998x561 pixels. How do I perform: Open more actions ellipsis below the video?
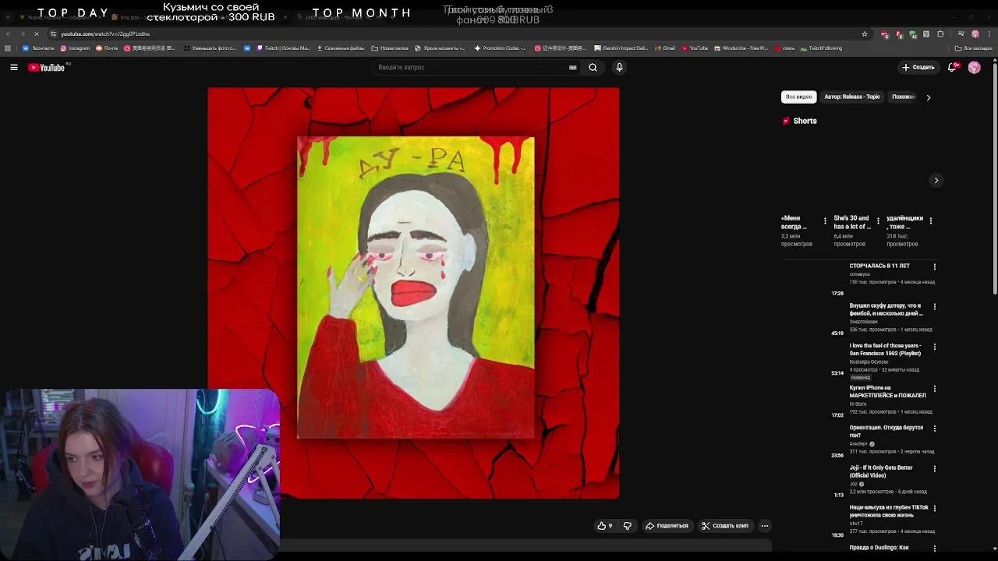coord(765,526)
